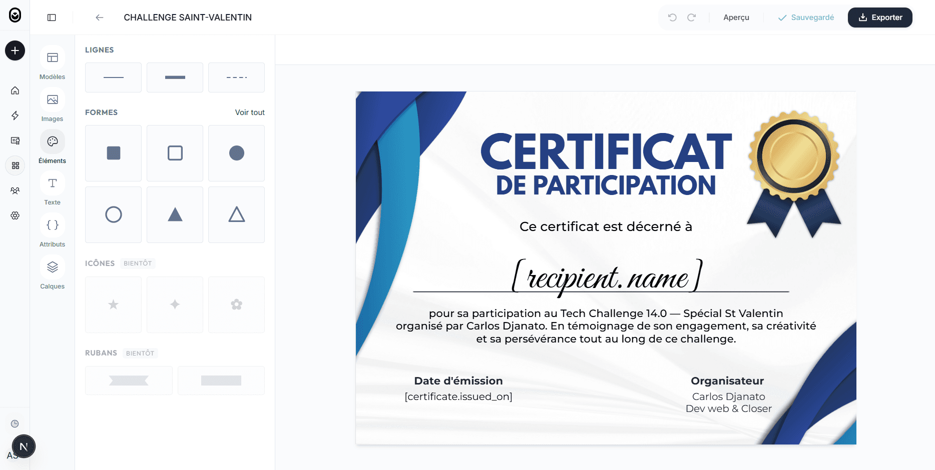Expand all shapes via Voir tout

click(x=250, y=112)
